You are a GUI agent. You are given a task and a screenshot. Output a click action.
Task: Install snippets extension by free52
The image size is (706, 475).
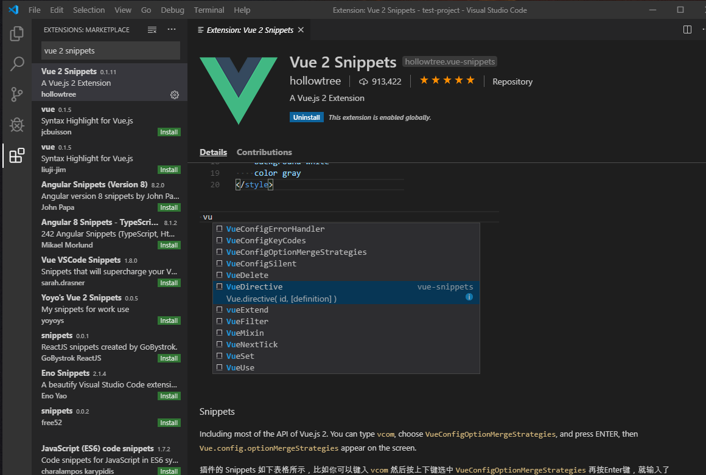coord(169,423)
